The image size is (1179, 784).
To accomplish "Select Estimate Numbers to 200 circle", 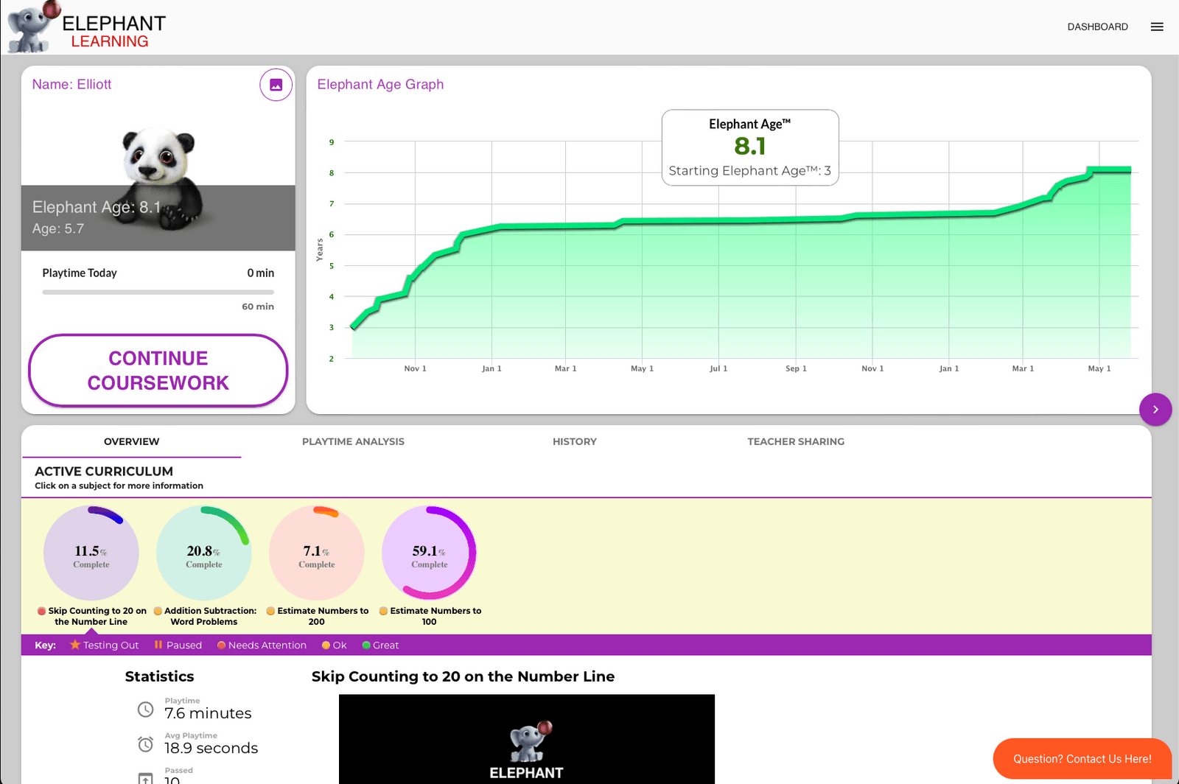I will [x=317, y=553].
